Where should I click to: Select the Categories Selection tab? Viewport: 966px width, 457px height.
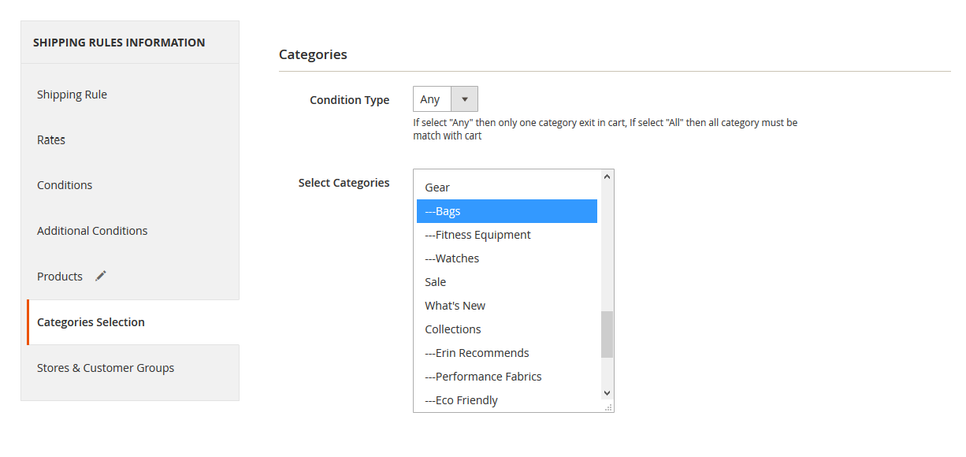[x=91, y=322]
